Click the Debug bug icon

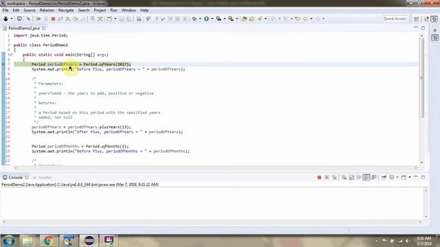[x=194, y=19]
